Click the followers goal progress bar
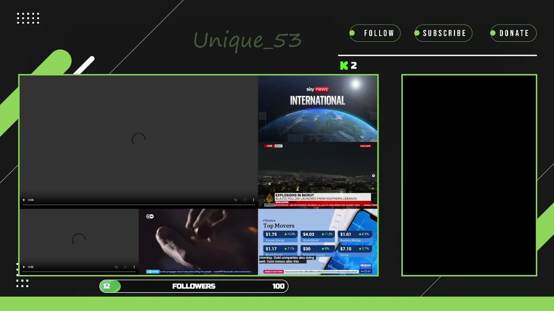554x311 pixels. [x=194, y=286]
